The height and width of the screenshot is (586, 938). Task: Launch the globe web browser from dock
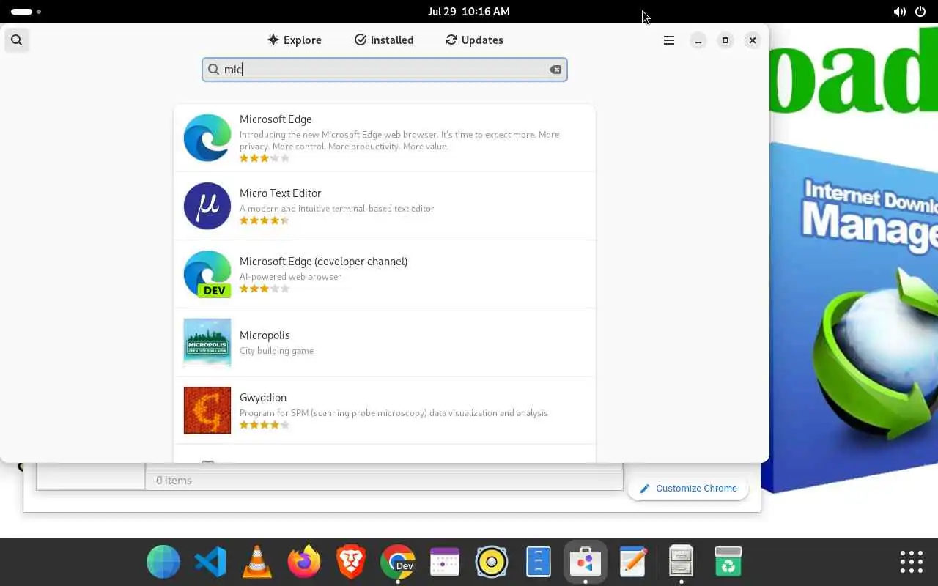click(x=163, y=563)
